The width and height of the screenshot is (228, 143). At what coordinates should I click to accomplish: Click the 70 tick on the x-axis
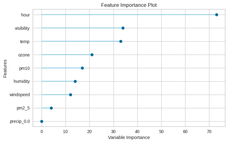[x=209, y=132]
